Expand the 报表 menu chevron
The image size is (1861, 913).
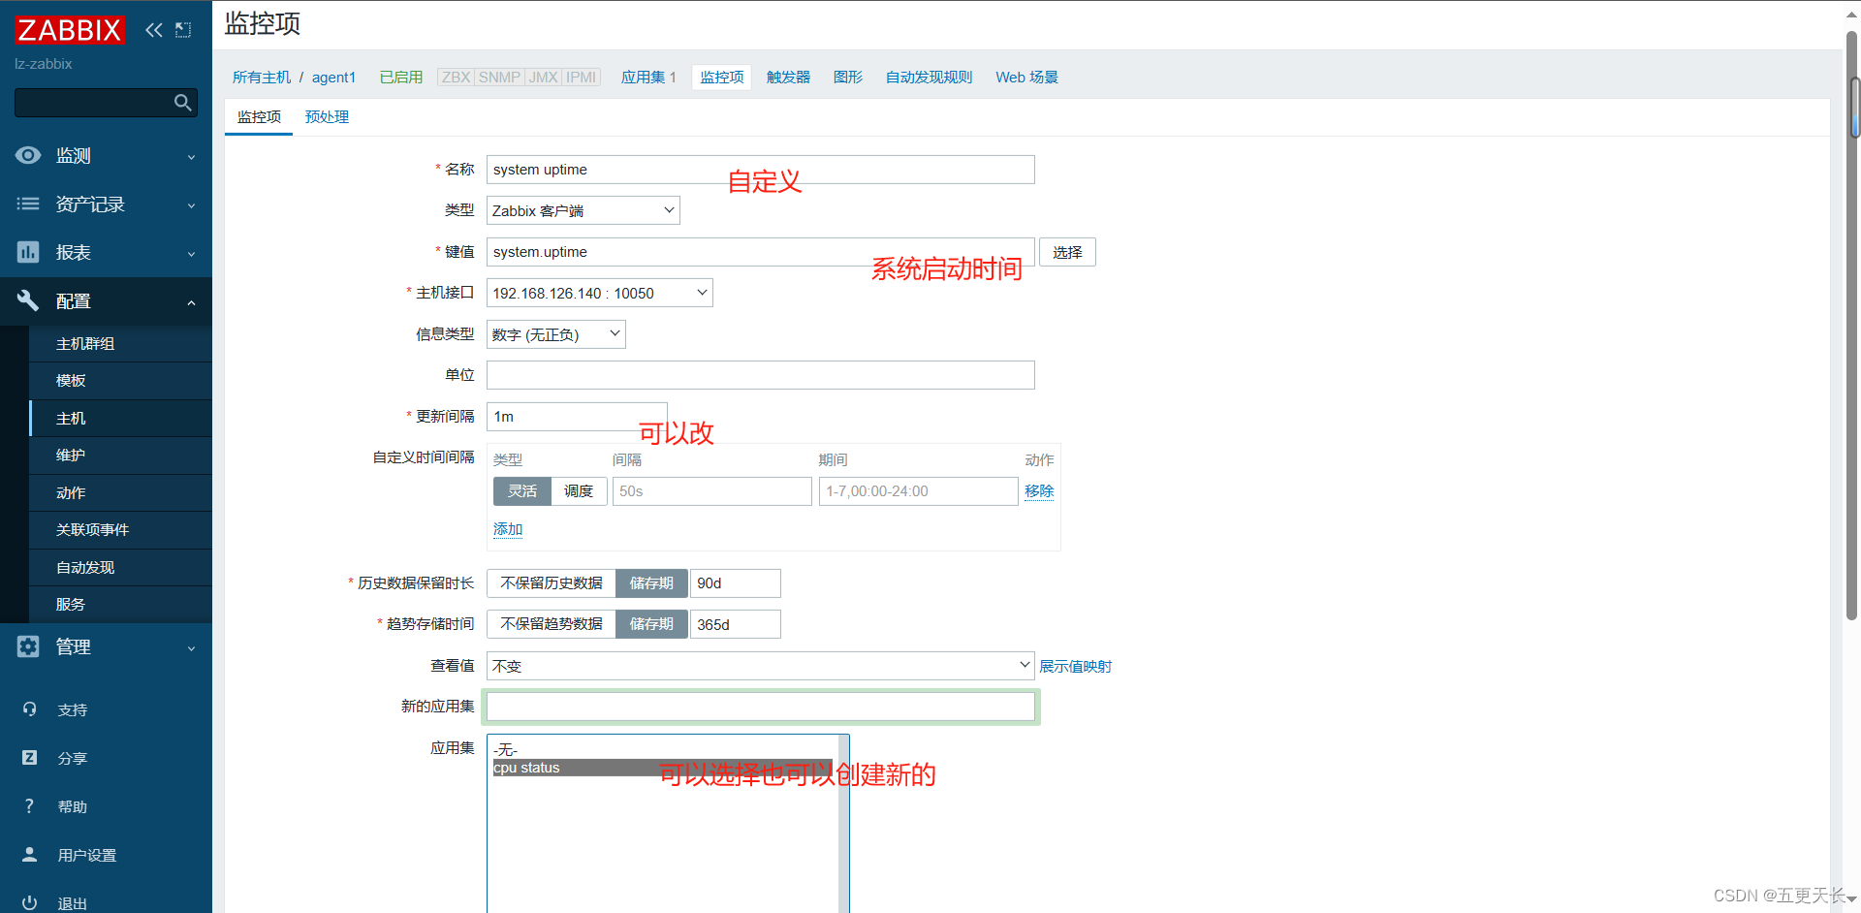[x=191, y=254]
